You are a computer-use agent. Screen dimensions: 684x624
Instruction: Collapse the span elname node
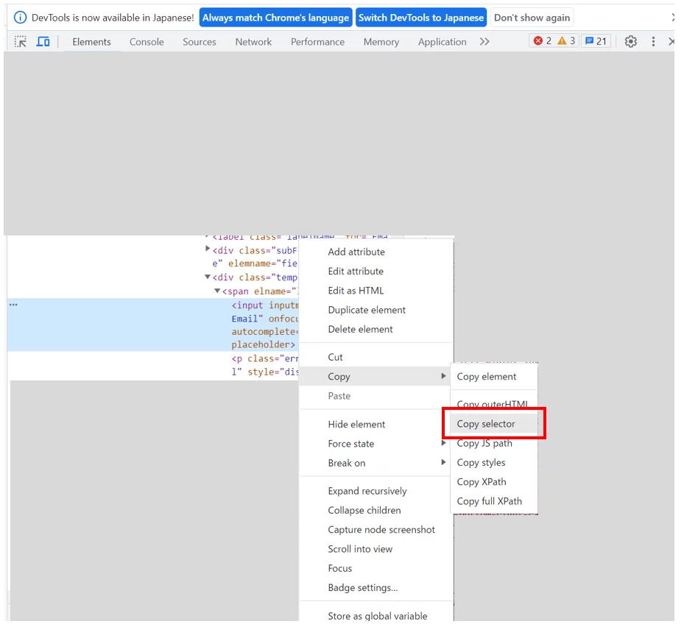[217, 291]
